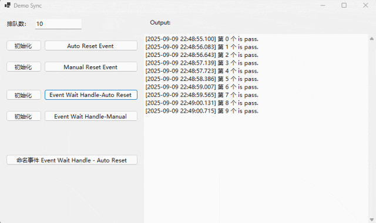
Task: Select the log line for 第 0 个
Action: (x=202, y=39)
